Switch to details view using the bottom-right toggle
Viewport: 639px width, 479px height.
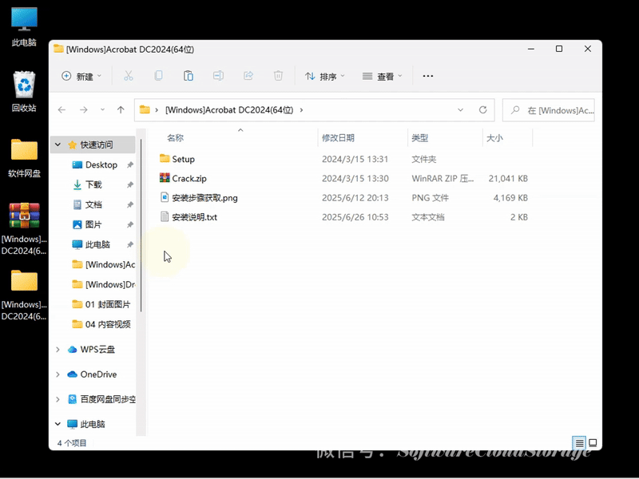(x=579, y=443)
